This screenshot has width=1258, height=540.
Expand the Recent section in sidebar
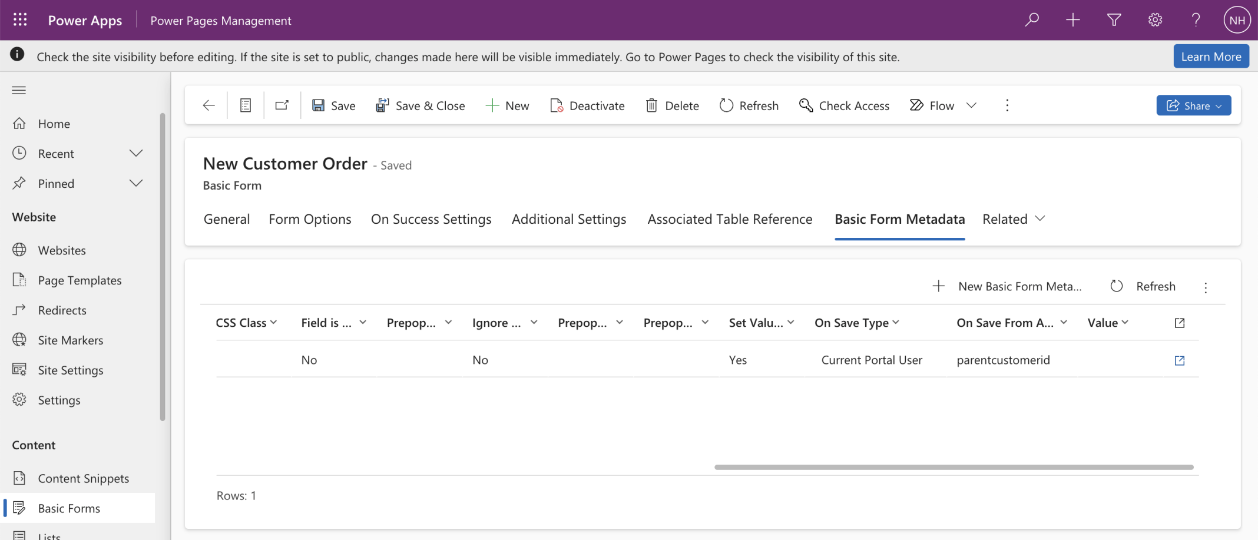tap(136, 154)
